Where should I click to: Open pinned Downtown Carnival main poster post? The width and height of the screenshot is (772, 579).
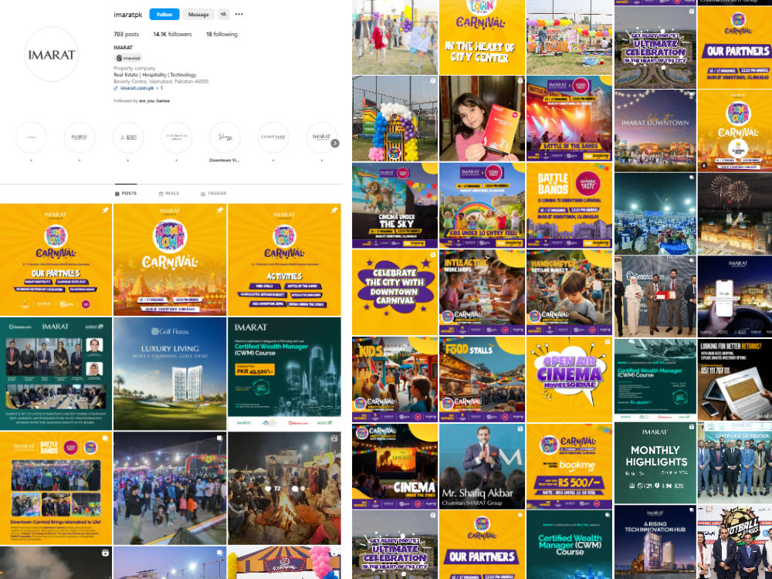pos(170,259)
